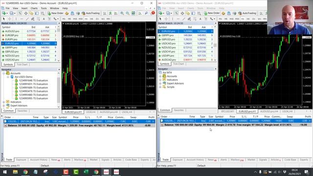This screenshot has height=176, width=313.
Task: Click Market Watch icon in right window toolbar
Action: [177, 13]
